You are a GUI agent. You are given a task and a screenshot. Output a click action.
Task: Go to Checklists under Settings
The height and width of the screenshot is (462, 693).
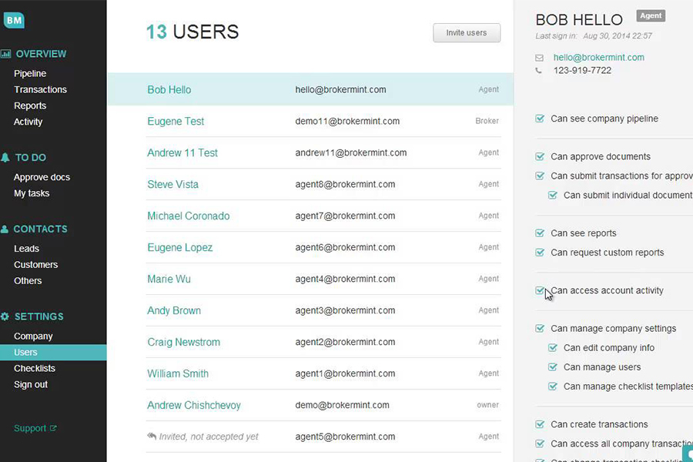click(35, 368)
